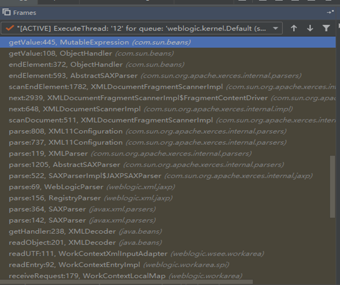Image resolution: width=340 pixels, height=285 pixels.
Task: Click the thread dropdown arrow chevron
Action: (275, 28)
